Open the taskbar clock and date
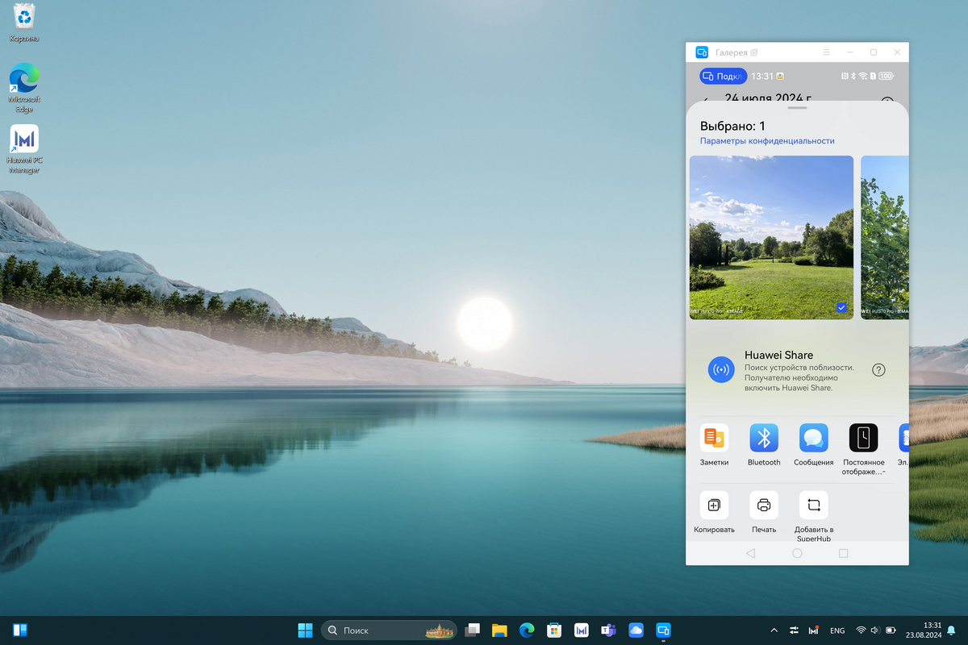Viewport: 968px width, 645px height. pyautogui.click(x=925, y=630)
